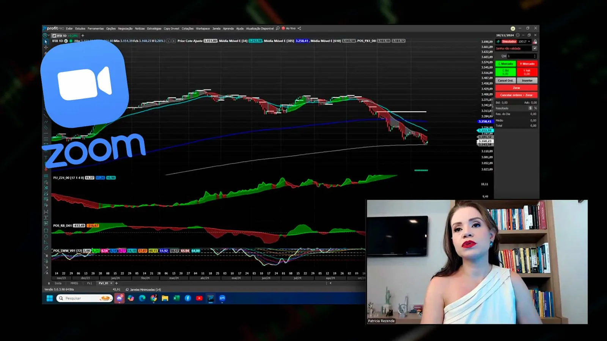Click the Atualização Disponível link
This screenshot has width=607, height=341.
coord(259,28)
